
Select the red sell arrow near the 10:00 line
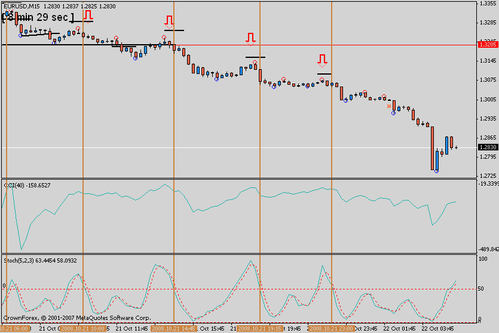pyautogui.click(x=88, y=17)
